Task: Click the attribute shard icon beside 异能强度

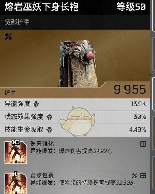Action: [36, 104]
